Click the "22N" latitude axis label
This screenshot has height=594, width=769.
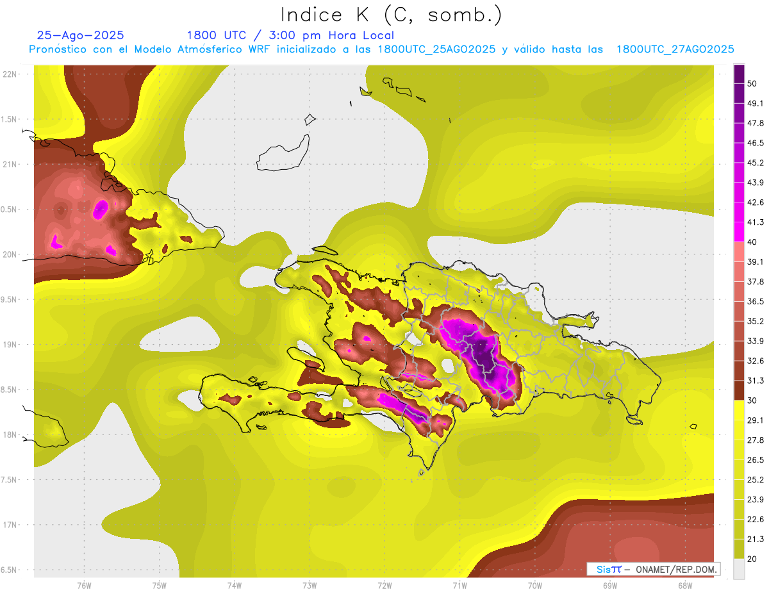(10, 74)
